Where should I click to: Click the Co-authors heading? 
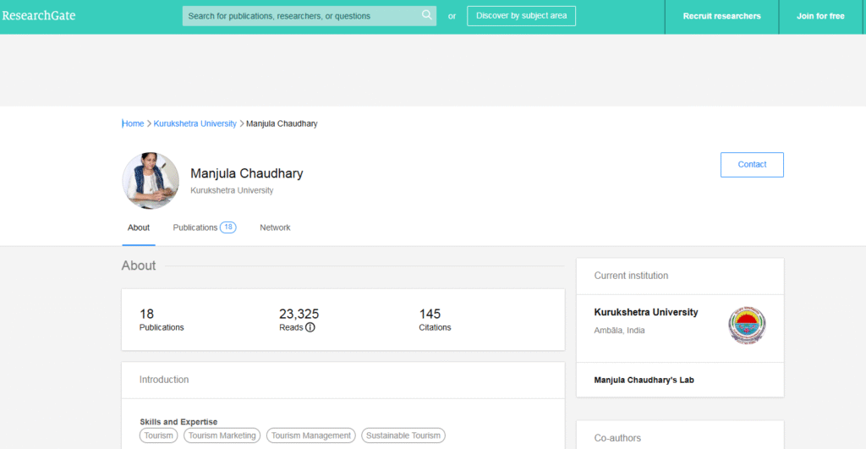(x=617, y=438)
